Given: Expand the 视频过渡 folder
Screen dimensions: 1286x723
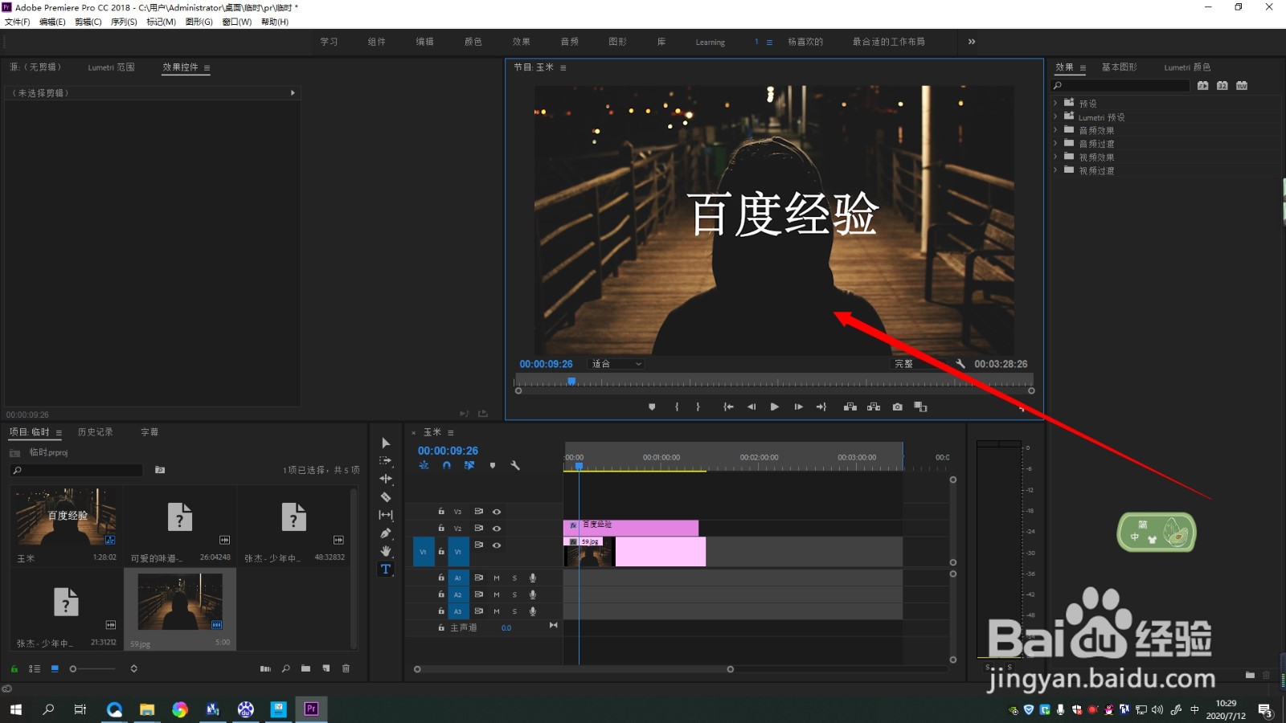Looking at the screenshot, I should point(1055,170).
